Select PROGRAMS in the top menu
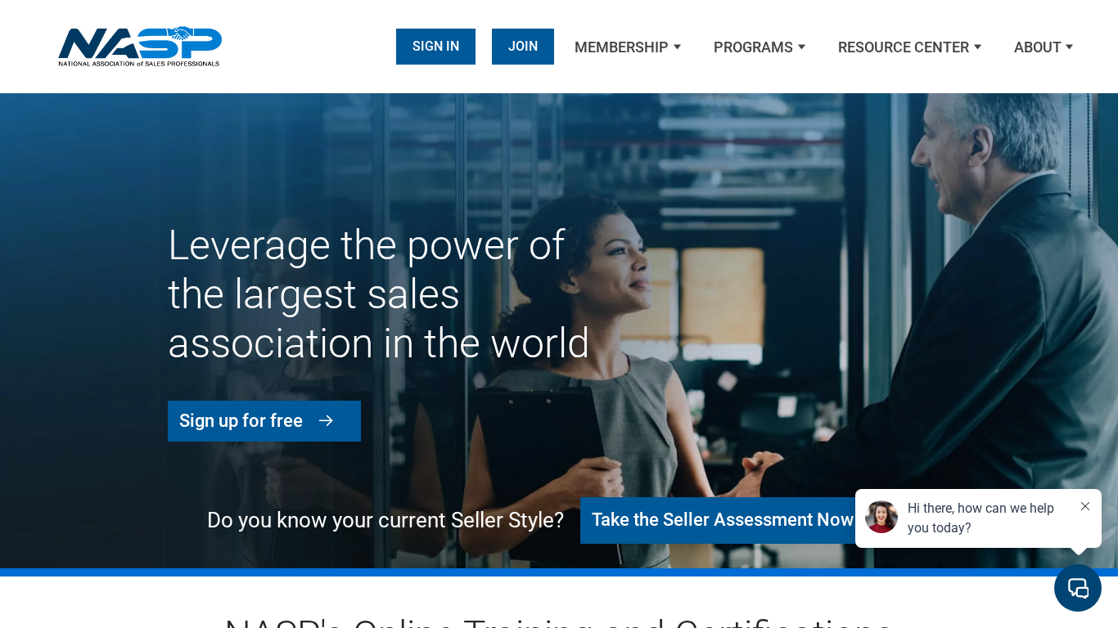 [x=752, y=47]
